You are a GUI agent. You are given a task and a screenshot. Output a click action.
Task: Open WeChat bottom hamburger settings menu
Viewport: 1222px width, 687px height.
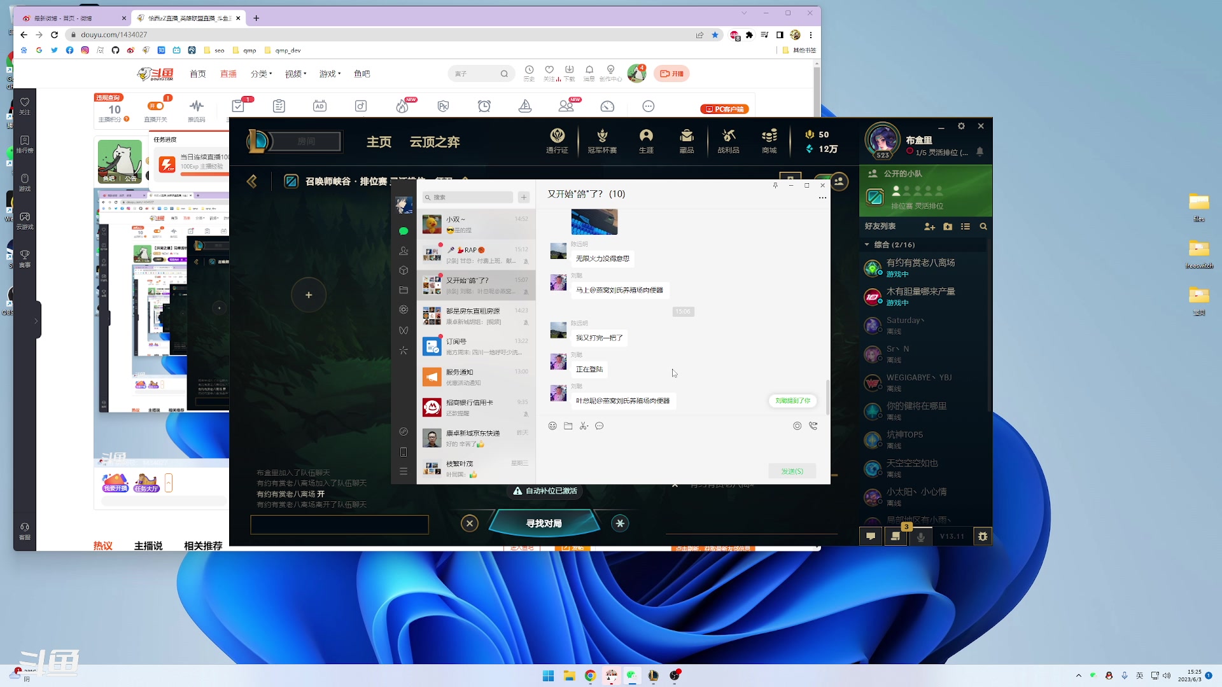click(404, 471)
